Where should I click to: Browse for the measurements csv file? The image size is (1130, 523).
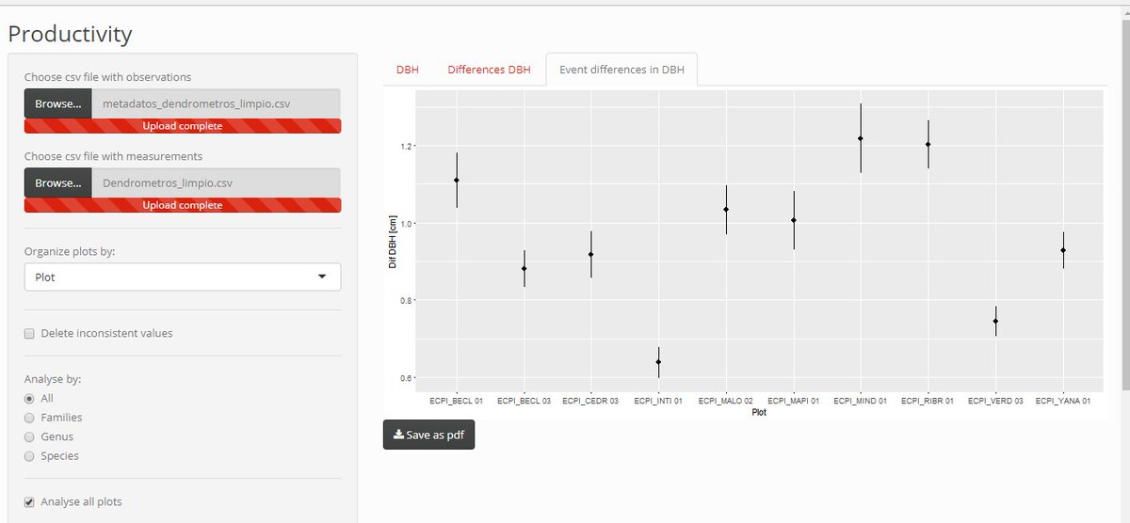point(58,182)
